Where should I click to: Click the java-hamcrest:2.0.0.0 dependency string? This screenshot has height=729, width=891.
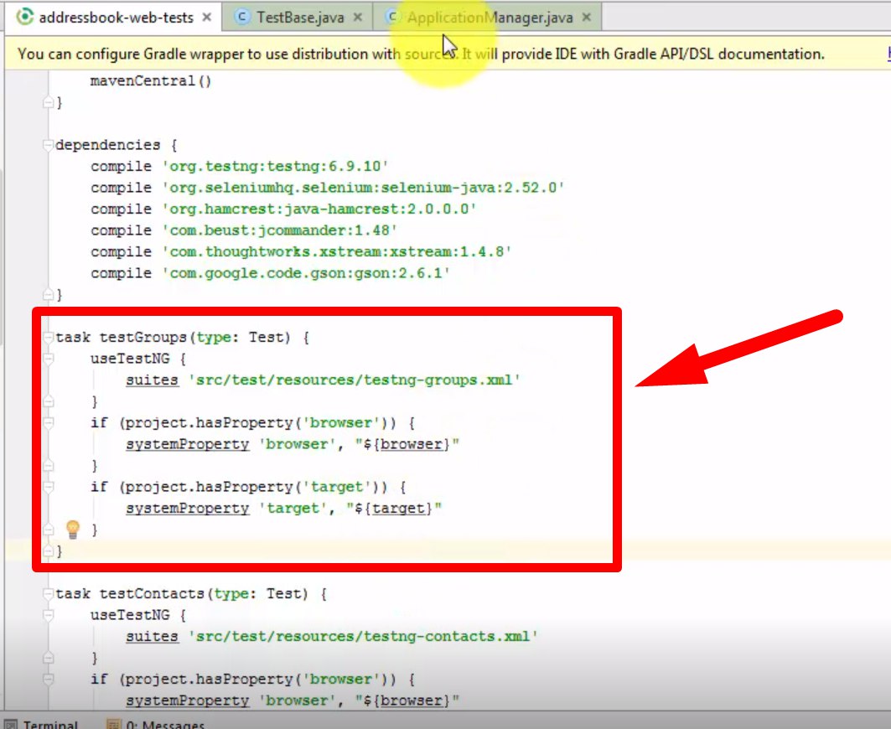tap(319, 209)
